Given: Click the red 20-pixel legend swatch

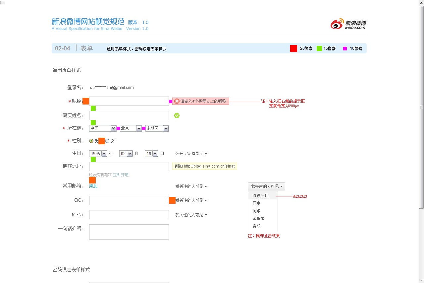Looking at the screenshot, I should [x=293, y=48].
